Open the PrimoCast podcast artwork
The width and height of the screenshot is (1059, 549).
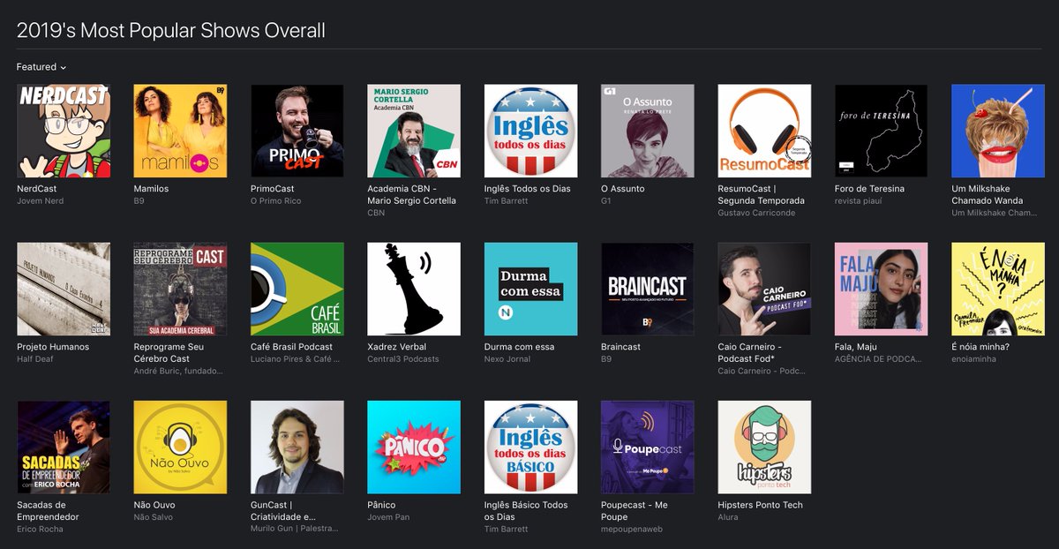click(x=297, y=132)
